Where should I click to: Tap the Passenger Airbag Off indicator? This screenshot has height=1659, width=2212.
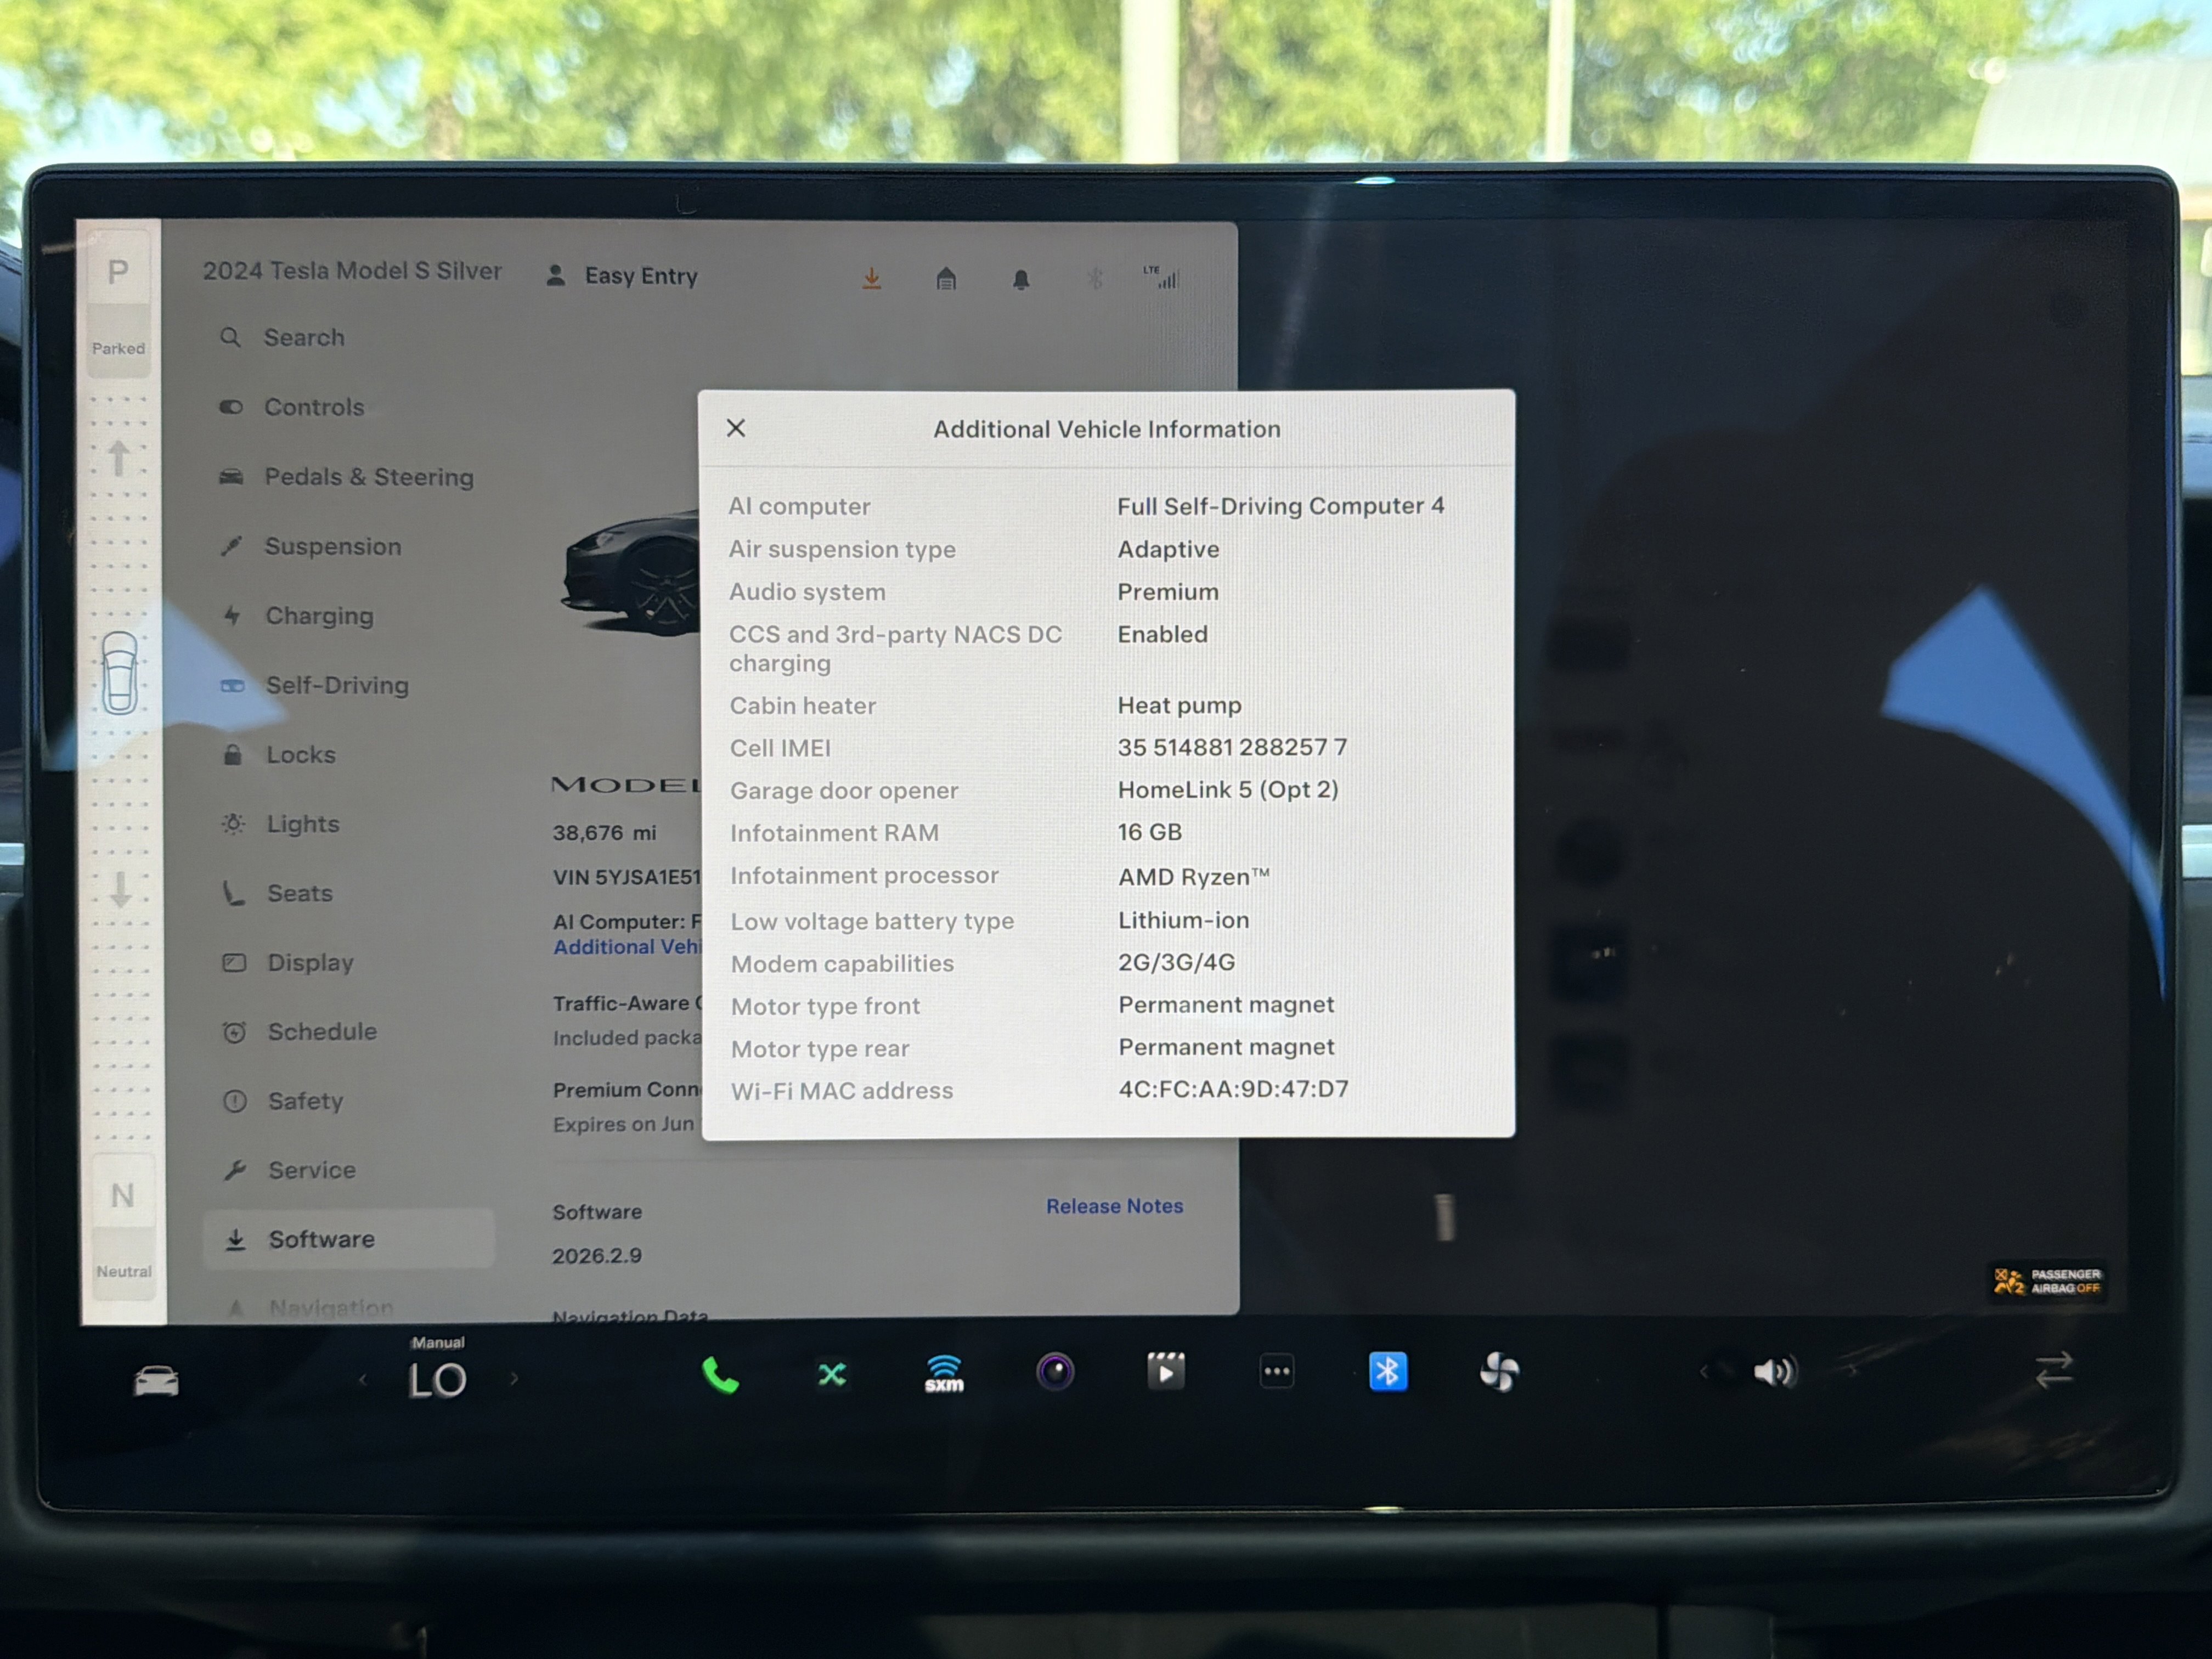point(2047,1281)
